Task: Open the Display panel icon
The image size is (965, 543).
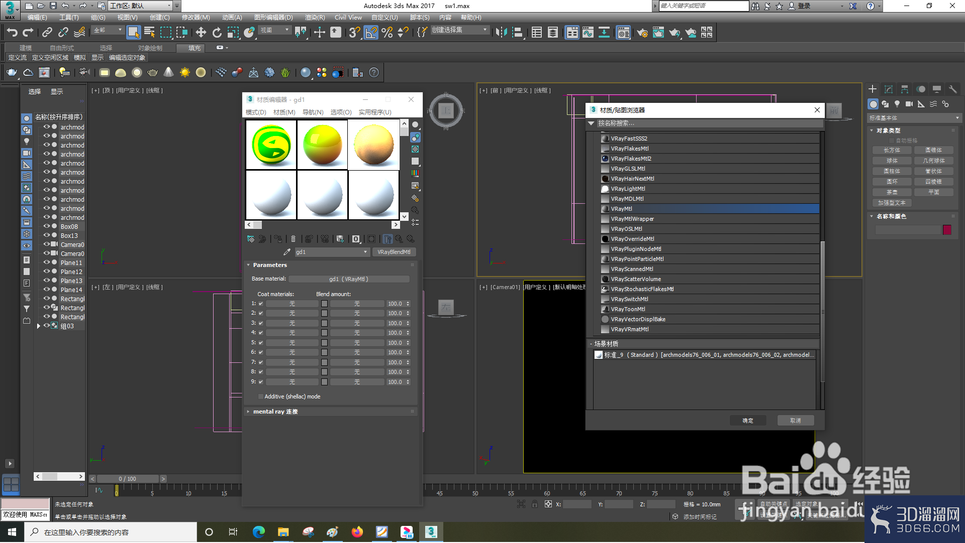Action: (x=937, y=89)
